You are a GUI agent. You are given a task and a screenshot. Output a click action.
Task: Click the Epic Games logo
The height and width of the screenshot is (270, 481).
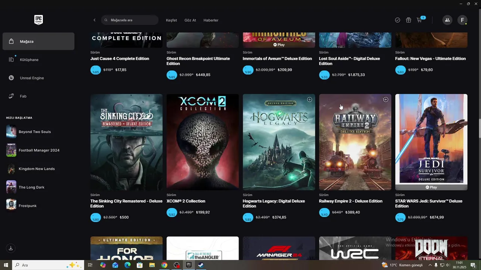38,20
